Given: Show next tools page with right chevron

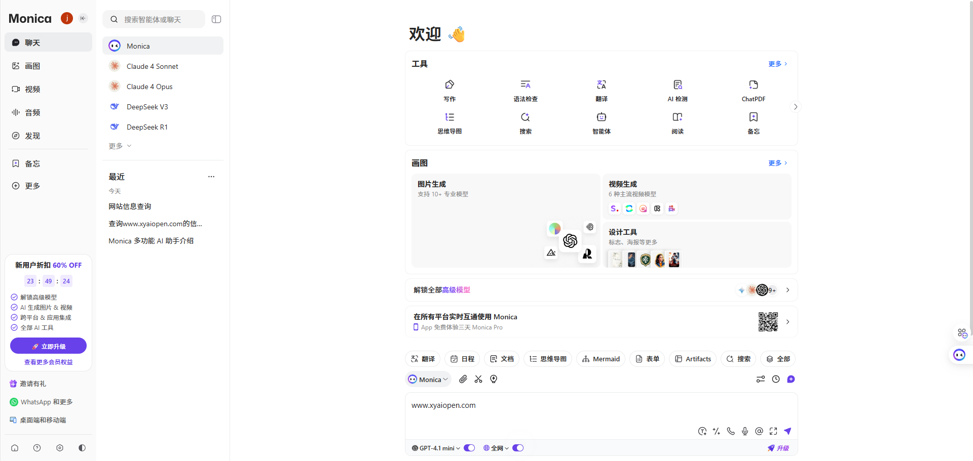Looking at the screenshot, I should [x=796, y=107].
